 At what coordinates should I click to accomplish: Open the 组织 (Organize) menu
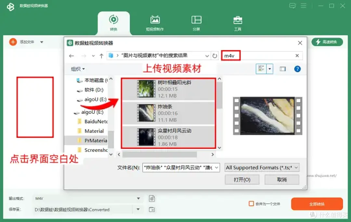coord(78,69)
